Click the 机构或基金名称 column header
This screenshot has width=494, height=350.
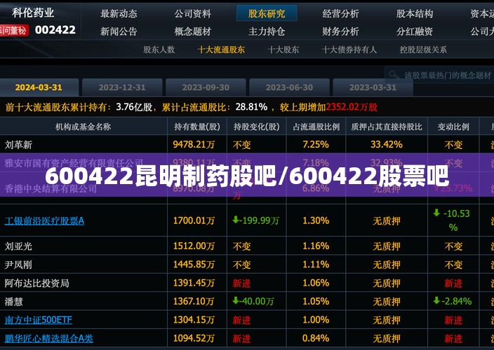[x=84, y=127]
